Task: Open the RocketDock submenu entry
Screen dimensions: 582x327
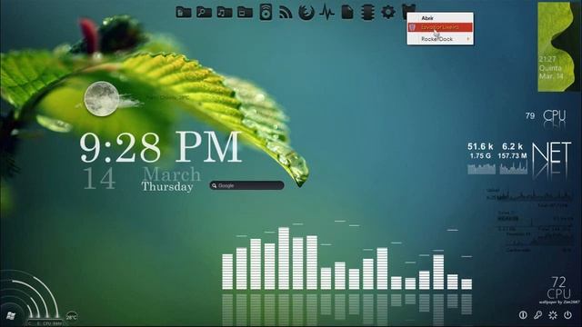Action: tap(440, 38)
